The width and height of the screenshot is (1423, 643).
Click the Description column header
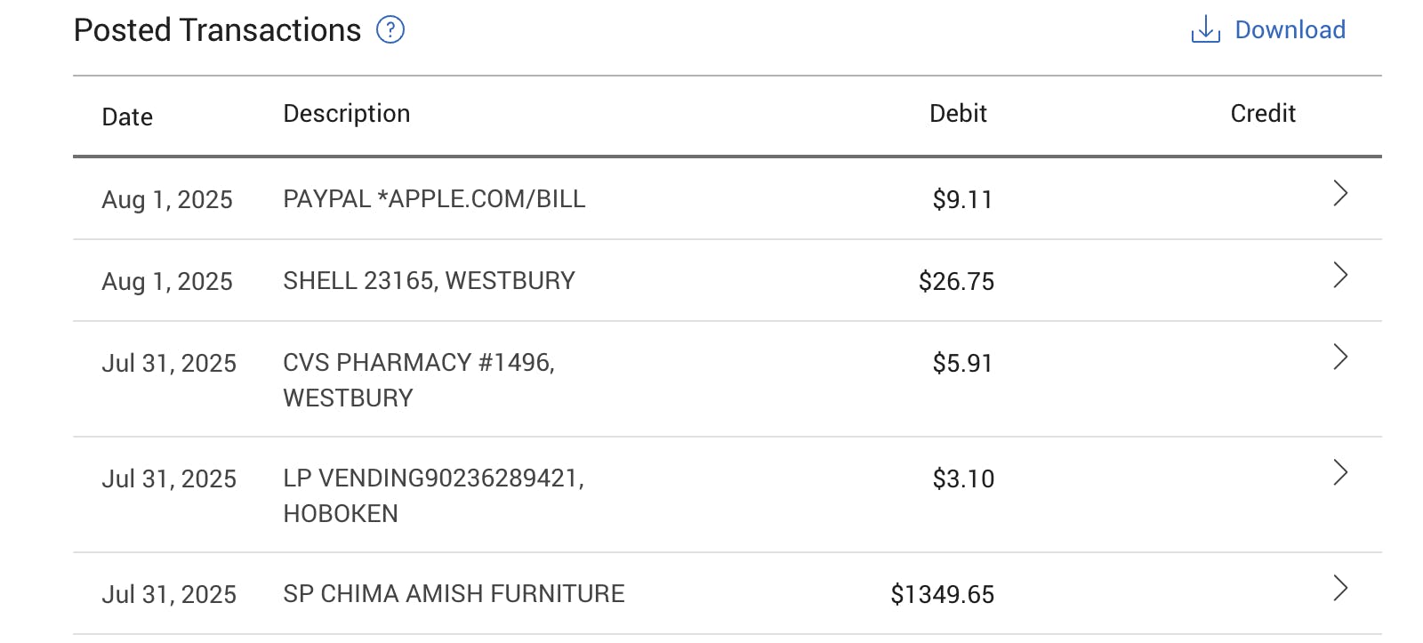coord(346,114)
